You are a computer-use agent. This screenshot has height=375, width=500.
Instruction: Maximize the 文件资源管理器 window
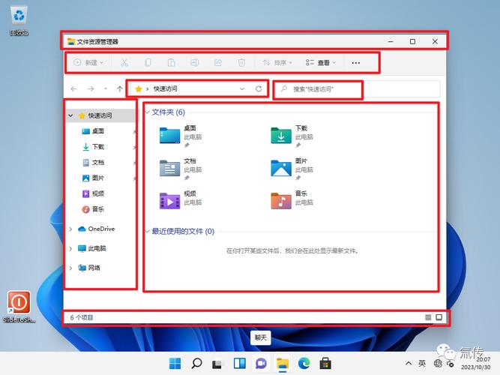412,41
